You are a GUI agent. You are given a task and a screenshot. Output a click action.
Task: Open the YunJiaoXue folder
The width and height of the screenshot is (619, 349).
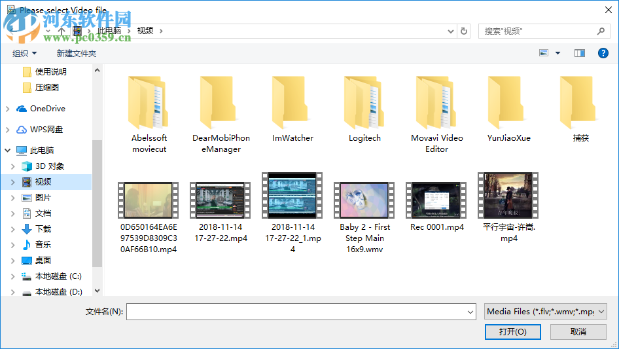pos(508,109)
